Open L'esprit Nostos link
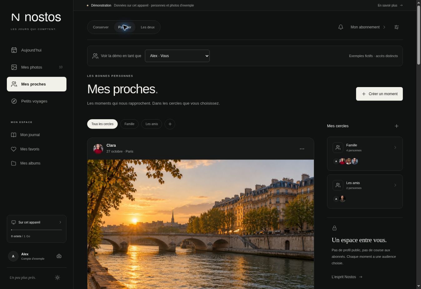The image size is (421, 289). 347,277
